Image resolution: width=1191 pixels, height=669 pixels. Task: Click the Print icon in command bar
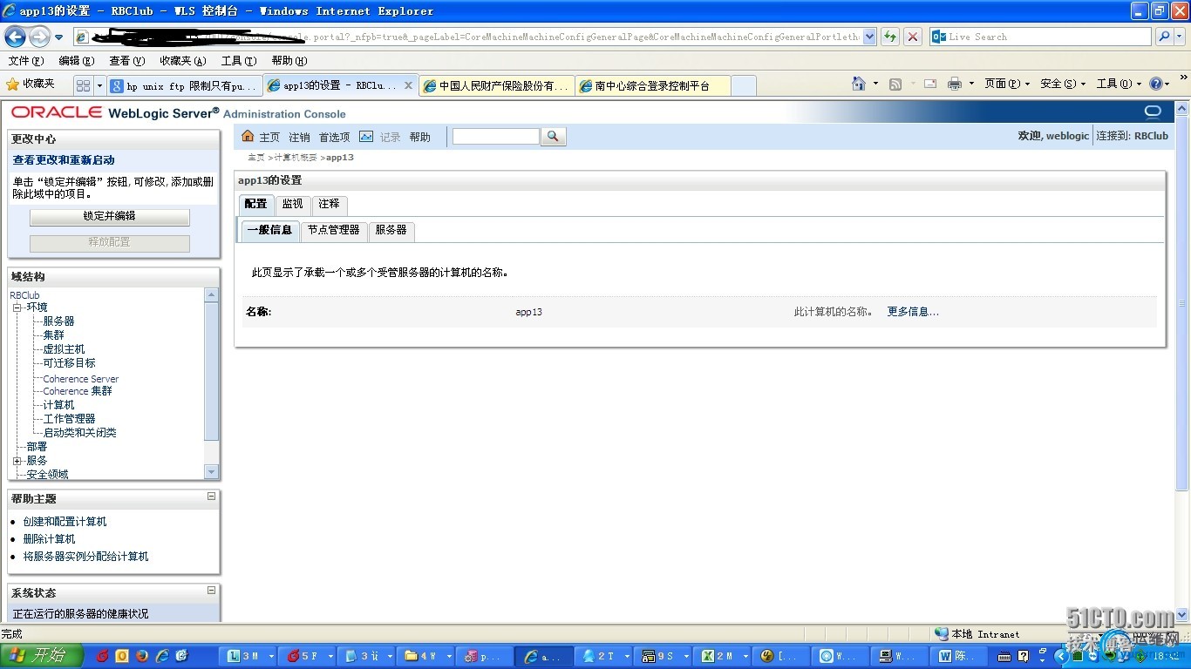click(x=955, y=84)
